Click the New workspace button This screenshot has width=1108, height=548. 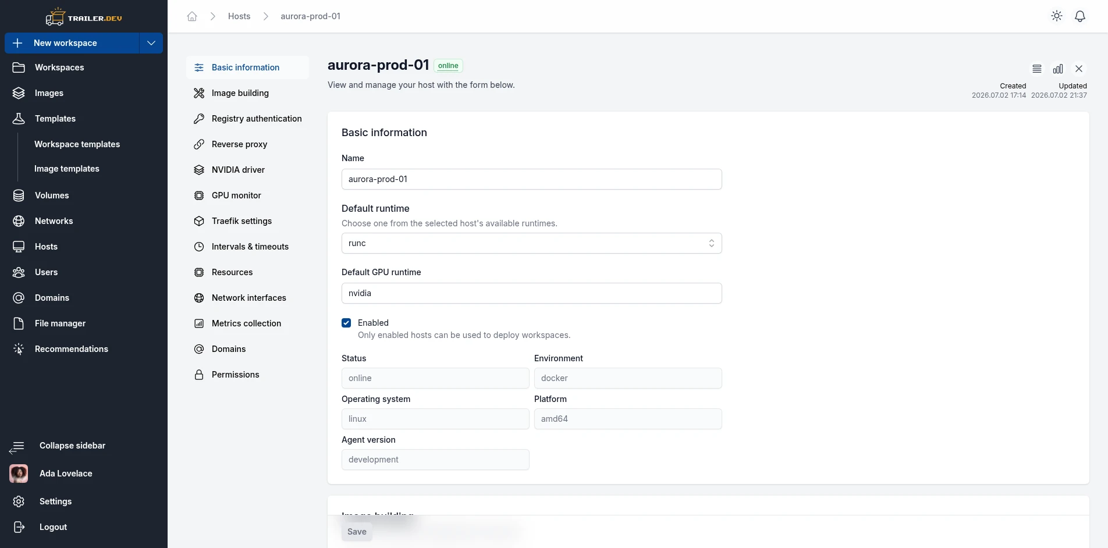[x=72, y=43]
